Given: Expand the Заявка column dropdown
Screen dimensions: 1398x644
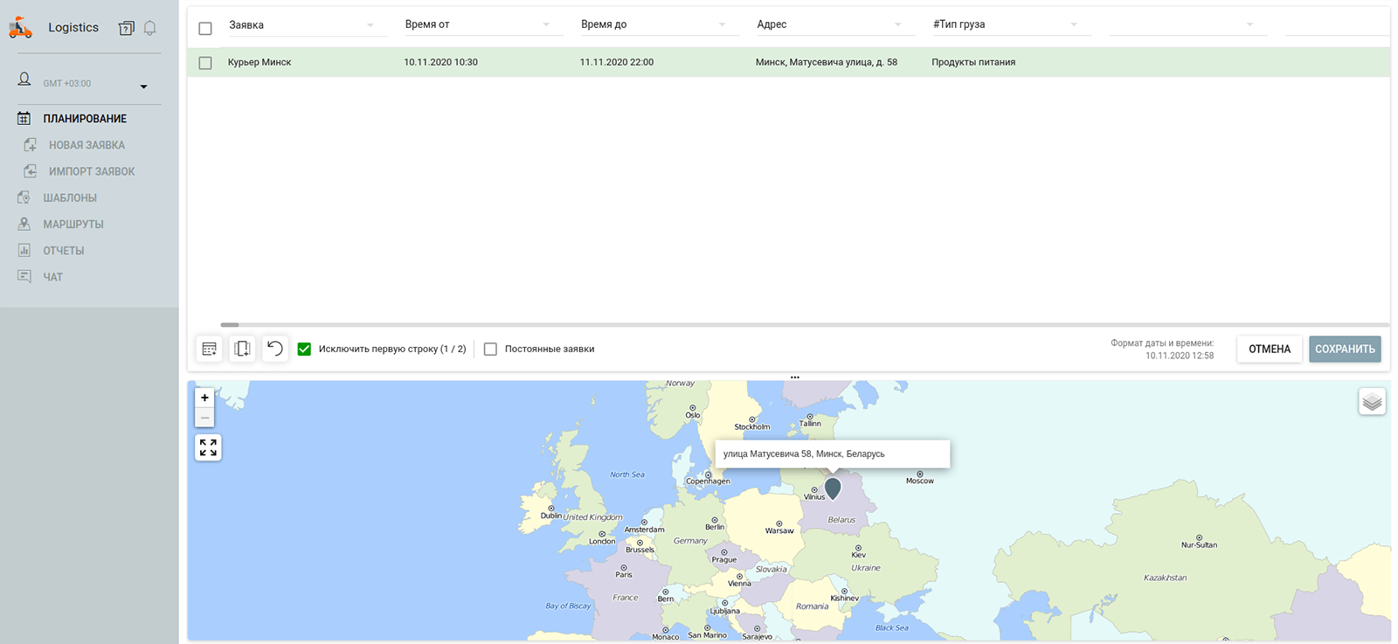Looking at the screenshot, I should coord(370,25).
